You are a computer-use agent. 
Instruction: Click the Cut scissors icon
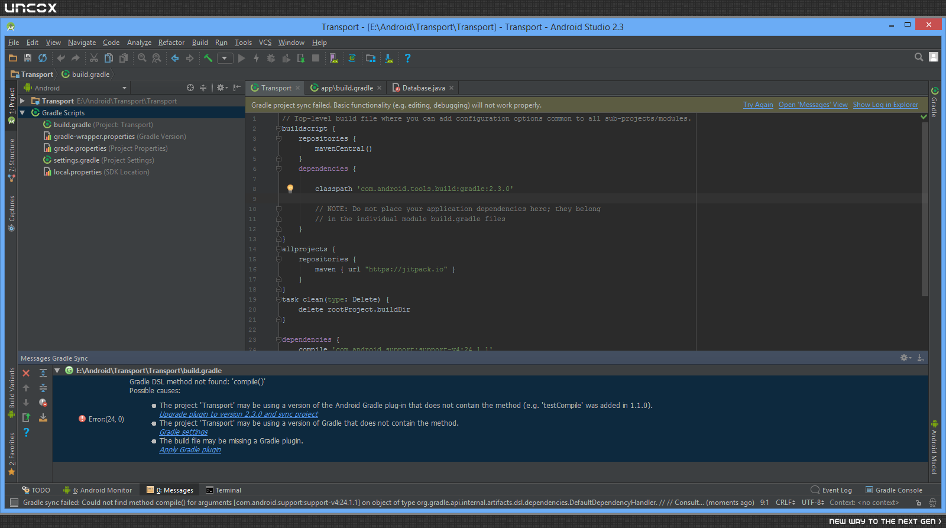[93, 58]
